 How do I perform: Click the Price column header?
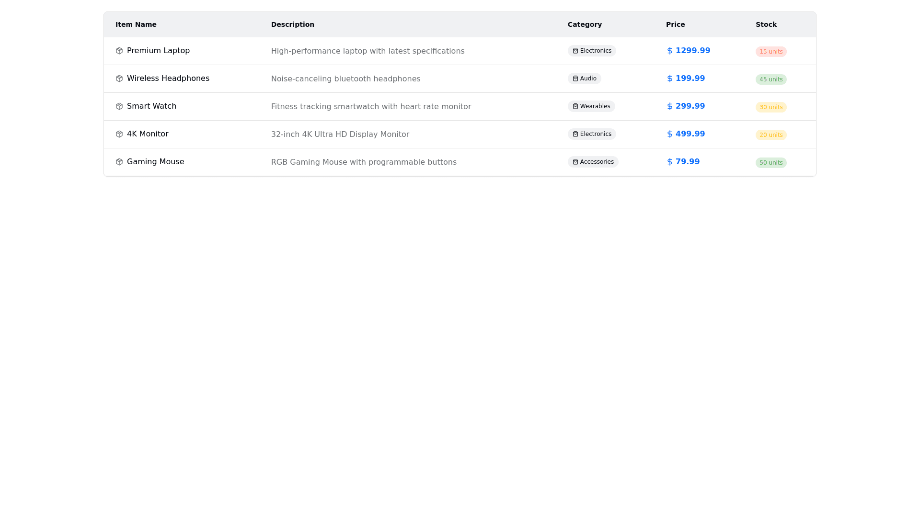point(675,24)
